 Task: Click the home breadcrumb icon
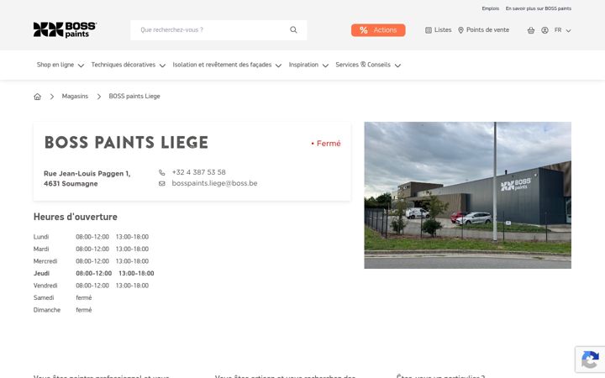[38, 97]
